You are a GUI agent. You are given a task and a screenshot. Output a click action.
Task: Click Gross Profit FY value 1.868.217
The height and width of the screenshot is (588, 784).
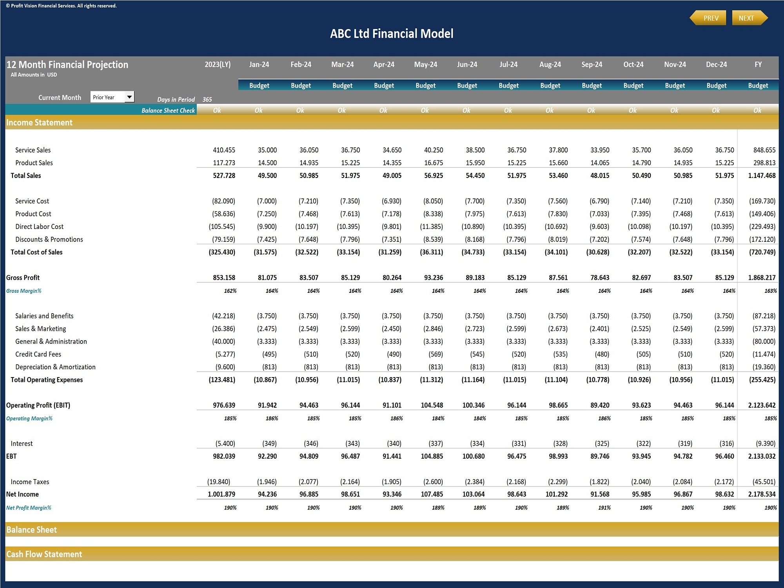tap(762, 278)
